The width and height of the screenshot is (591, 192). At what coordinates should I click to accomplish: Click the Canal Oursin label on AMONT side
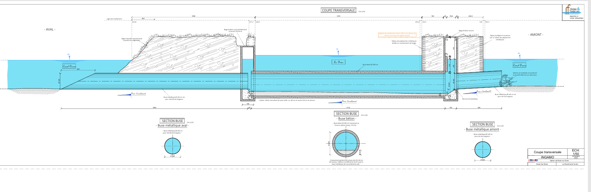tap(519, 65)
